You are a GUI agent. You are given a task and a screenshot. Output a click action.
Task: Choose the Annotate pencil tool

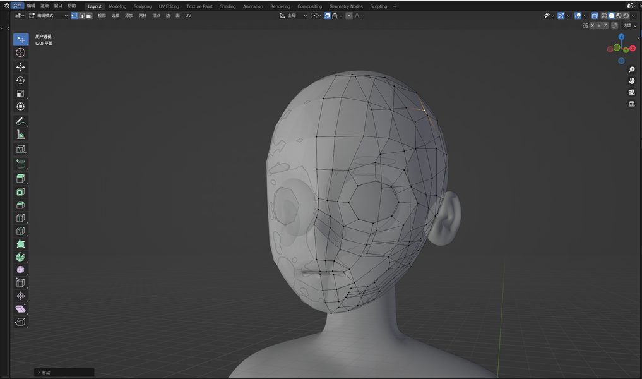(21, 121)
